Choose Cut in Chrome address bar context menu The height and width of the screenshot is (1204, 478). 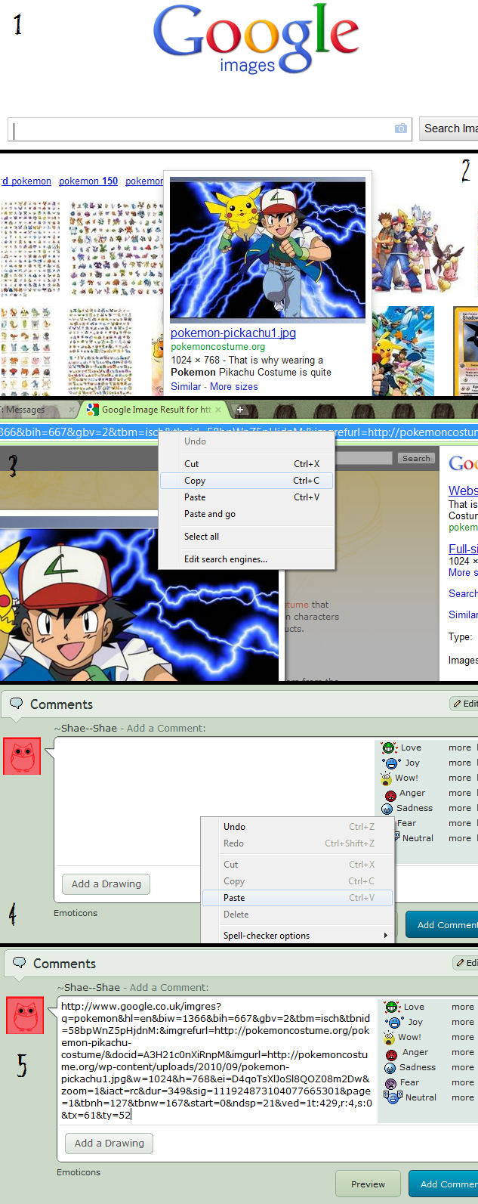(246, 464)
